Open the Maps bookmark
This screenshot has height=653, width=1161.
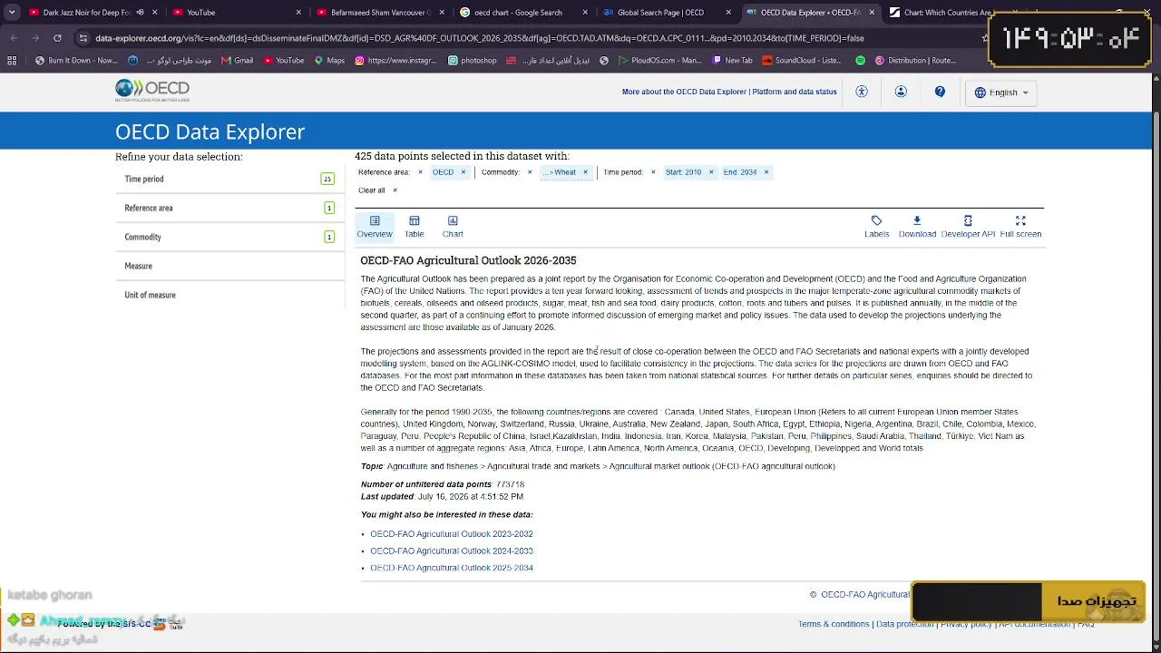329,61
